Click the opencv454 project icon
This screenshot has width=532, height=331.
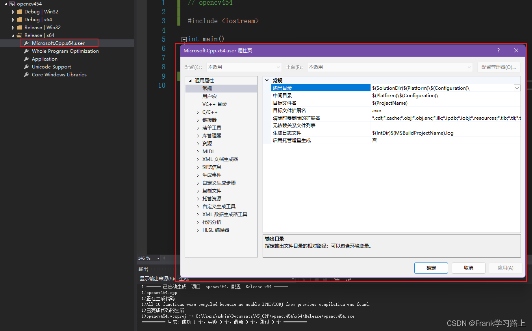12,4
